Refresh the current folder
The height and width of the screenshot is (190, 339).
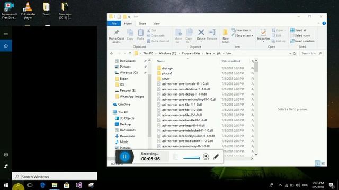pos(295,53)
